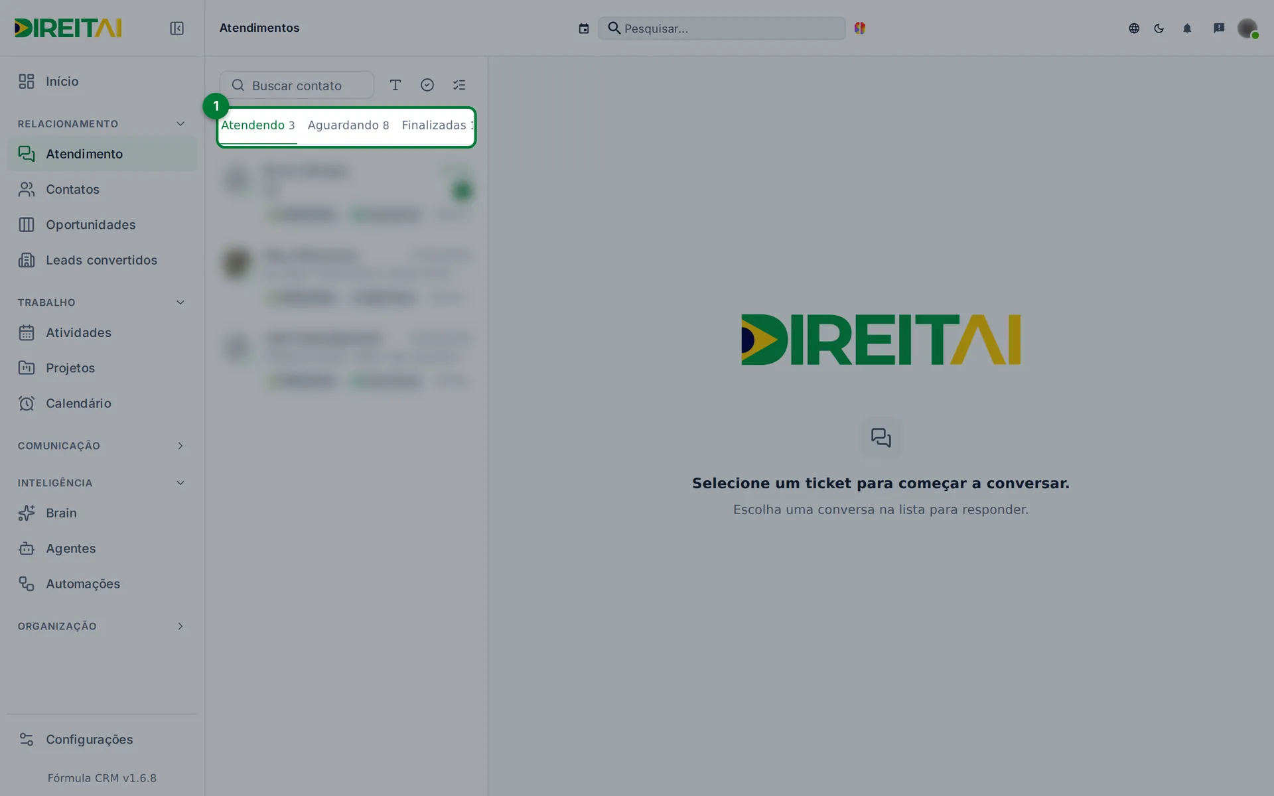Expand the Organização section
Viewport: 1274px width, 796px height.
pos(102,626)
